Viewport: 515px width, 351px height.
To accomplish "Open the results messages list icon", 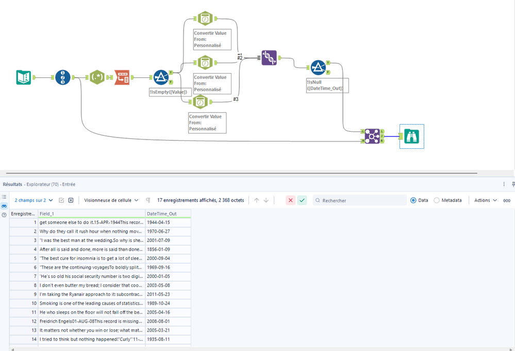I will [x=4, y=197].
